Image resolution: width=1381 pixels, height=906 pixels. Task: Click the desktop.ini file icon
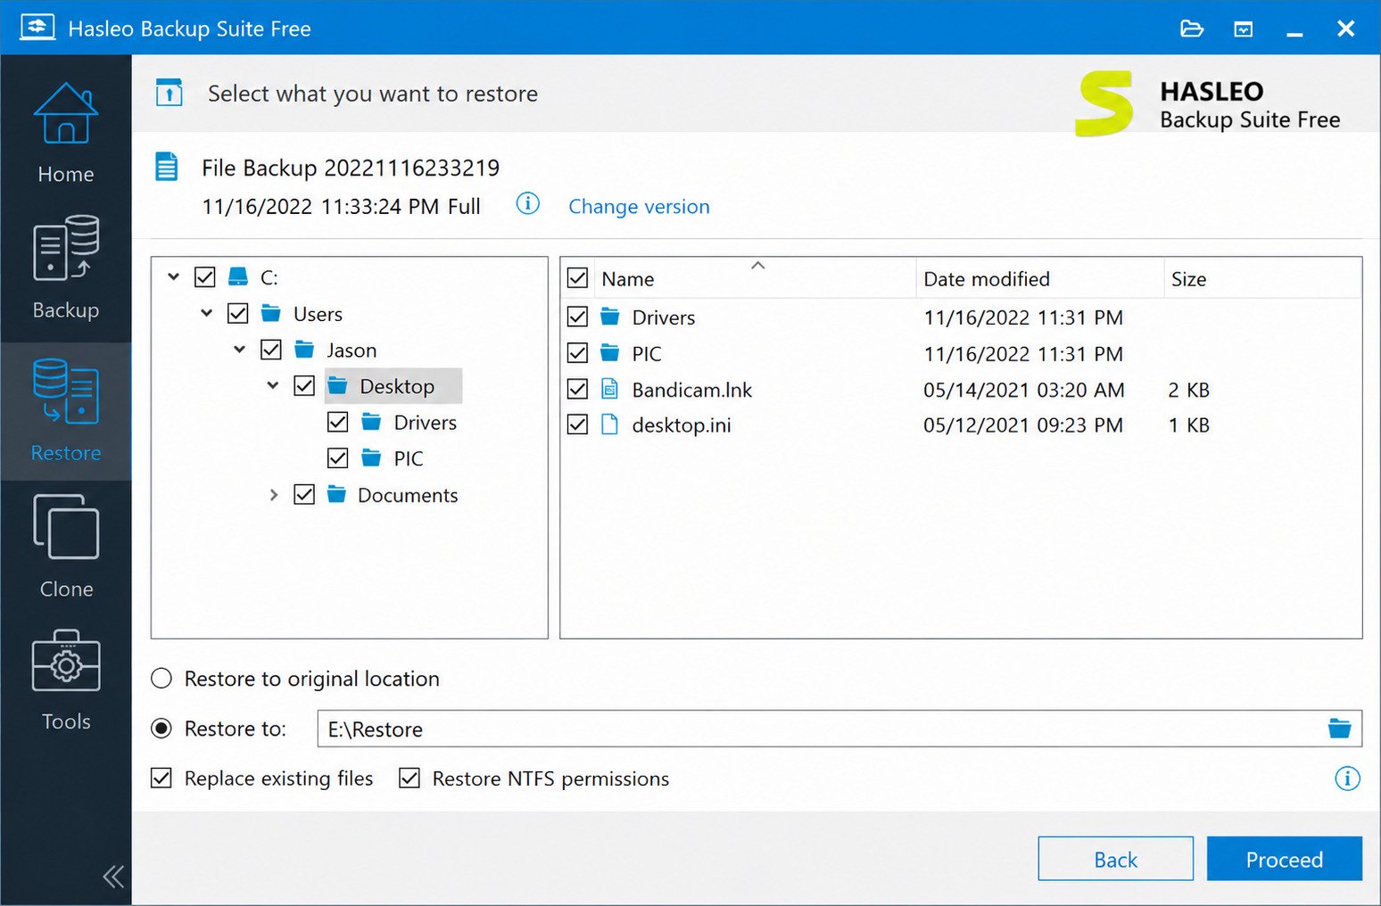click(x=610, y=424)
